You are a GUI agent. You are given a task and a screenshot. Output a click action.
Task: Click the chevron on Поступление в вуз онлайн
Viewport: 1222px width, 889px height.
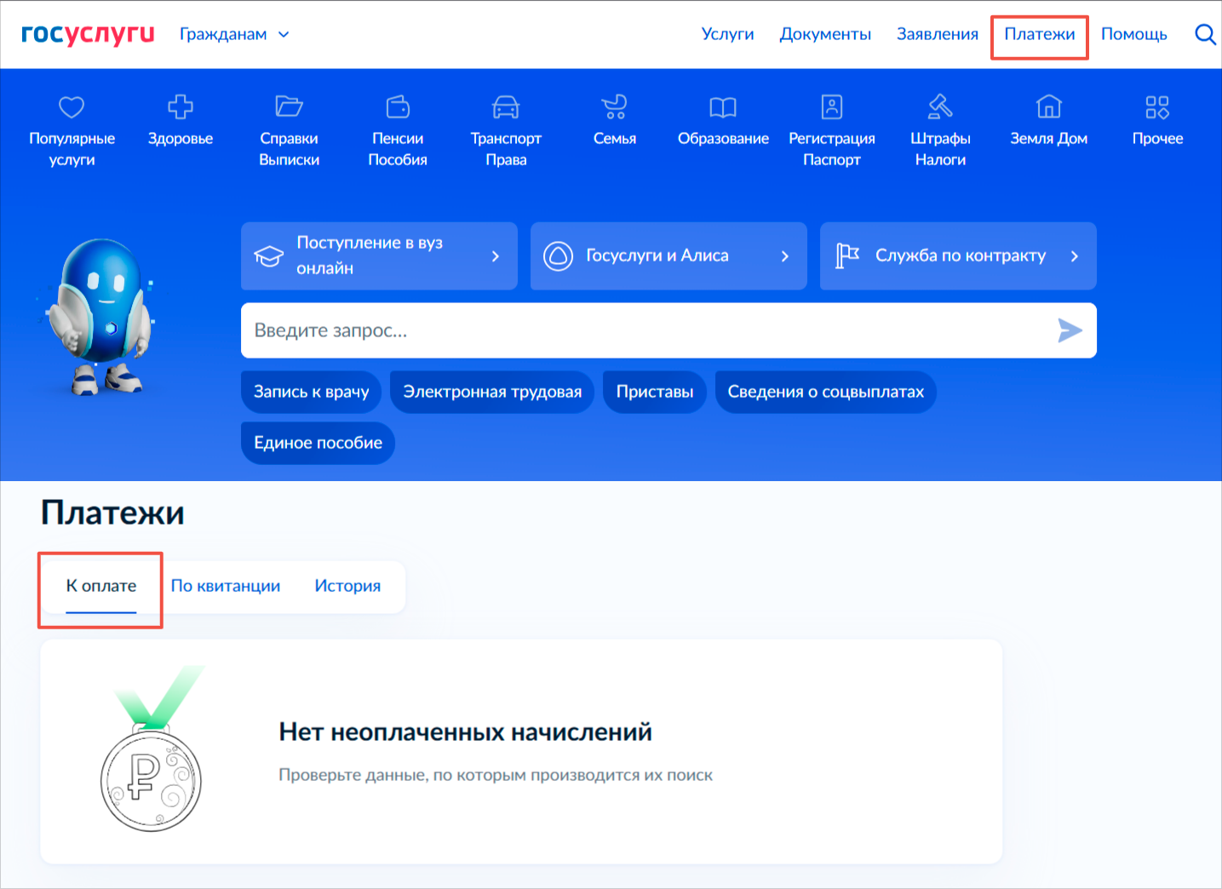coord(496,256)
